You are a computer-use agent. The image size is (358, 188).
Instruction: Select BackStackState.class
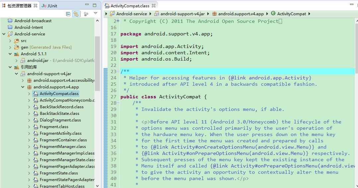click(59, 114)
